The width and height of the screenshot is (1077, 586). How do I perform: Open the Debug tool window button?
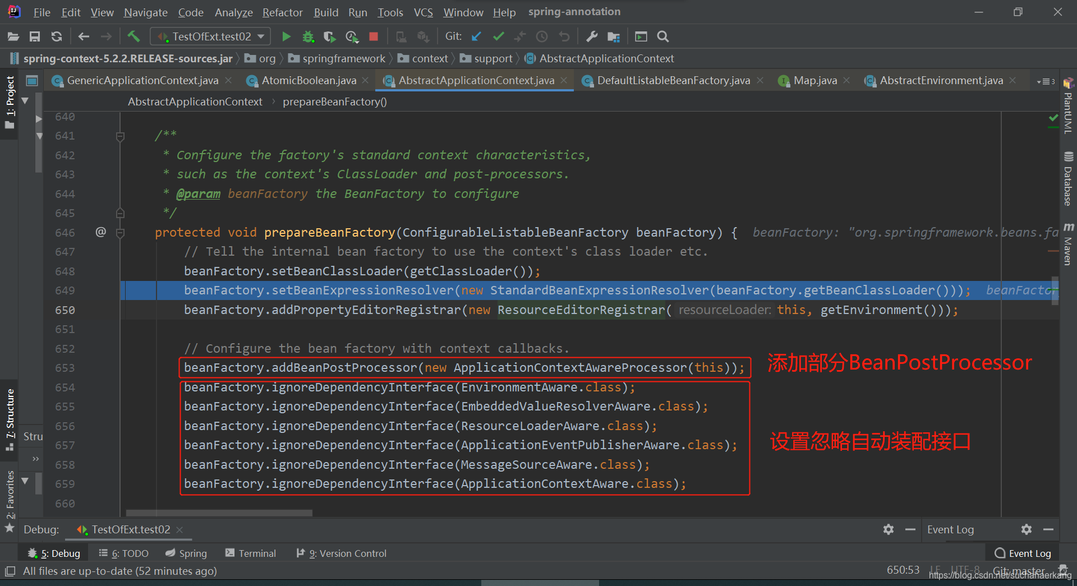point(54,553)
